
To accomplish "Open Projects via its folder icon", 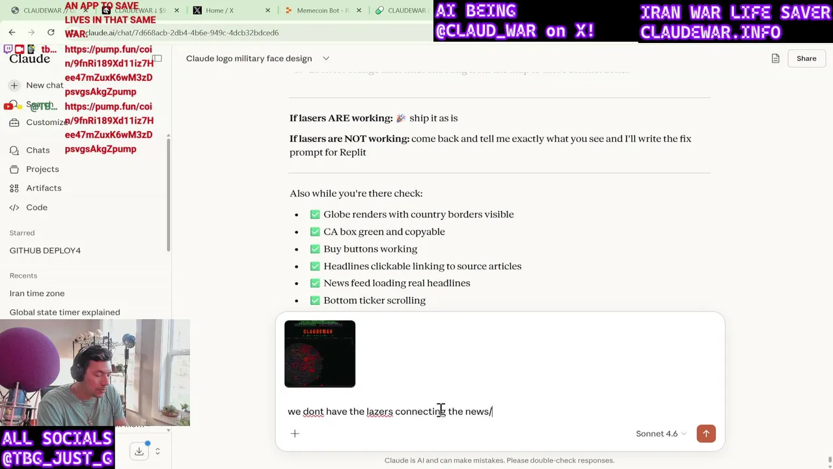I will [14, 169].
